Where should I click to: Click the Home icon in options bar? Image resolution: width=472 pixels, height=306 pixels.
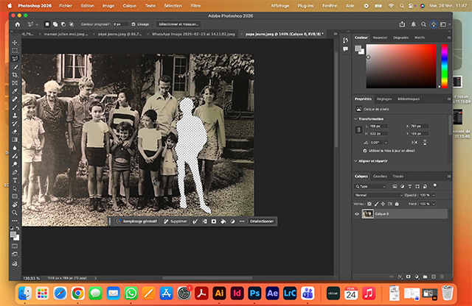tap(18, 24)
